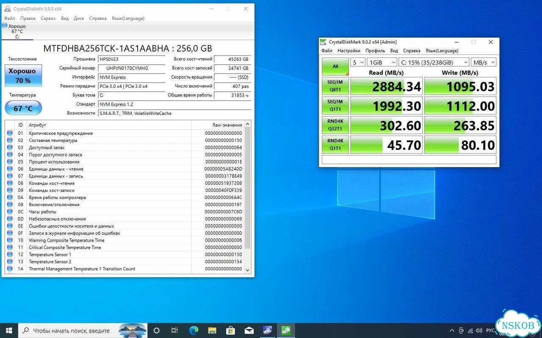Click the CrystalDiskInfo title bar app icon
The width and height of the screenshot is (542, 338).
tap(8, 8)
